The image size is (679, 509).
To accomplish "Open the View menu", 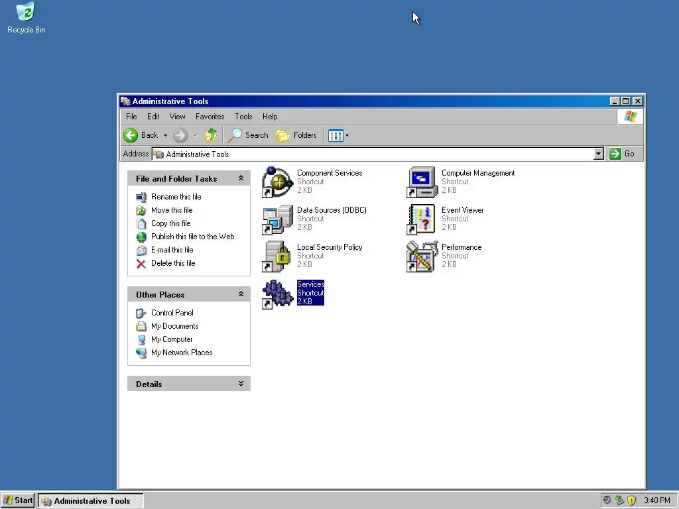I will coord(177,117).
